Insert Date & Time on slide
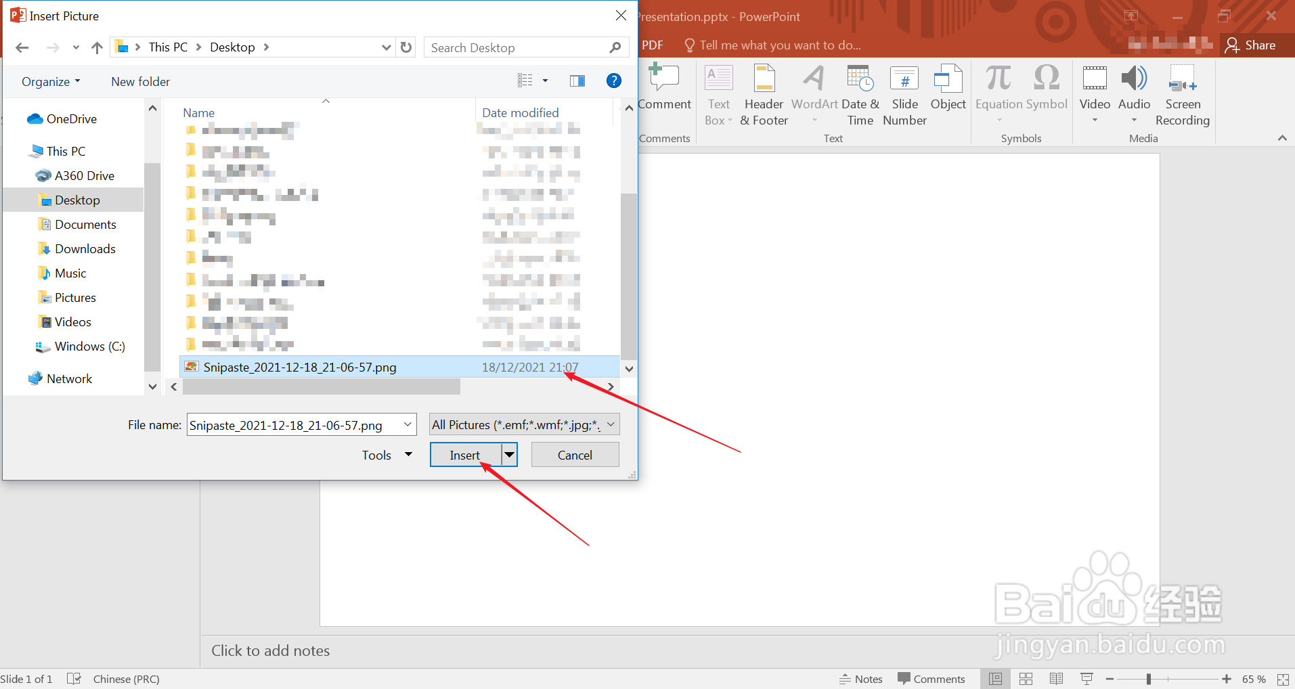This screenshot has width=1295, height=689. (x=860, y=95)
